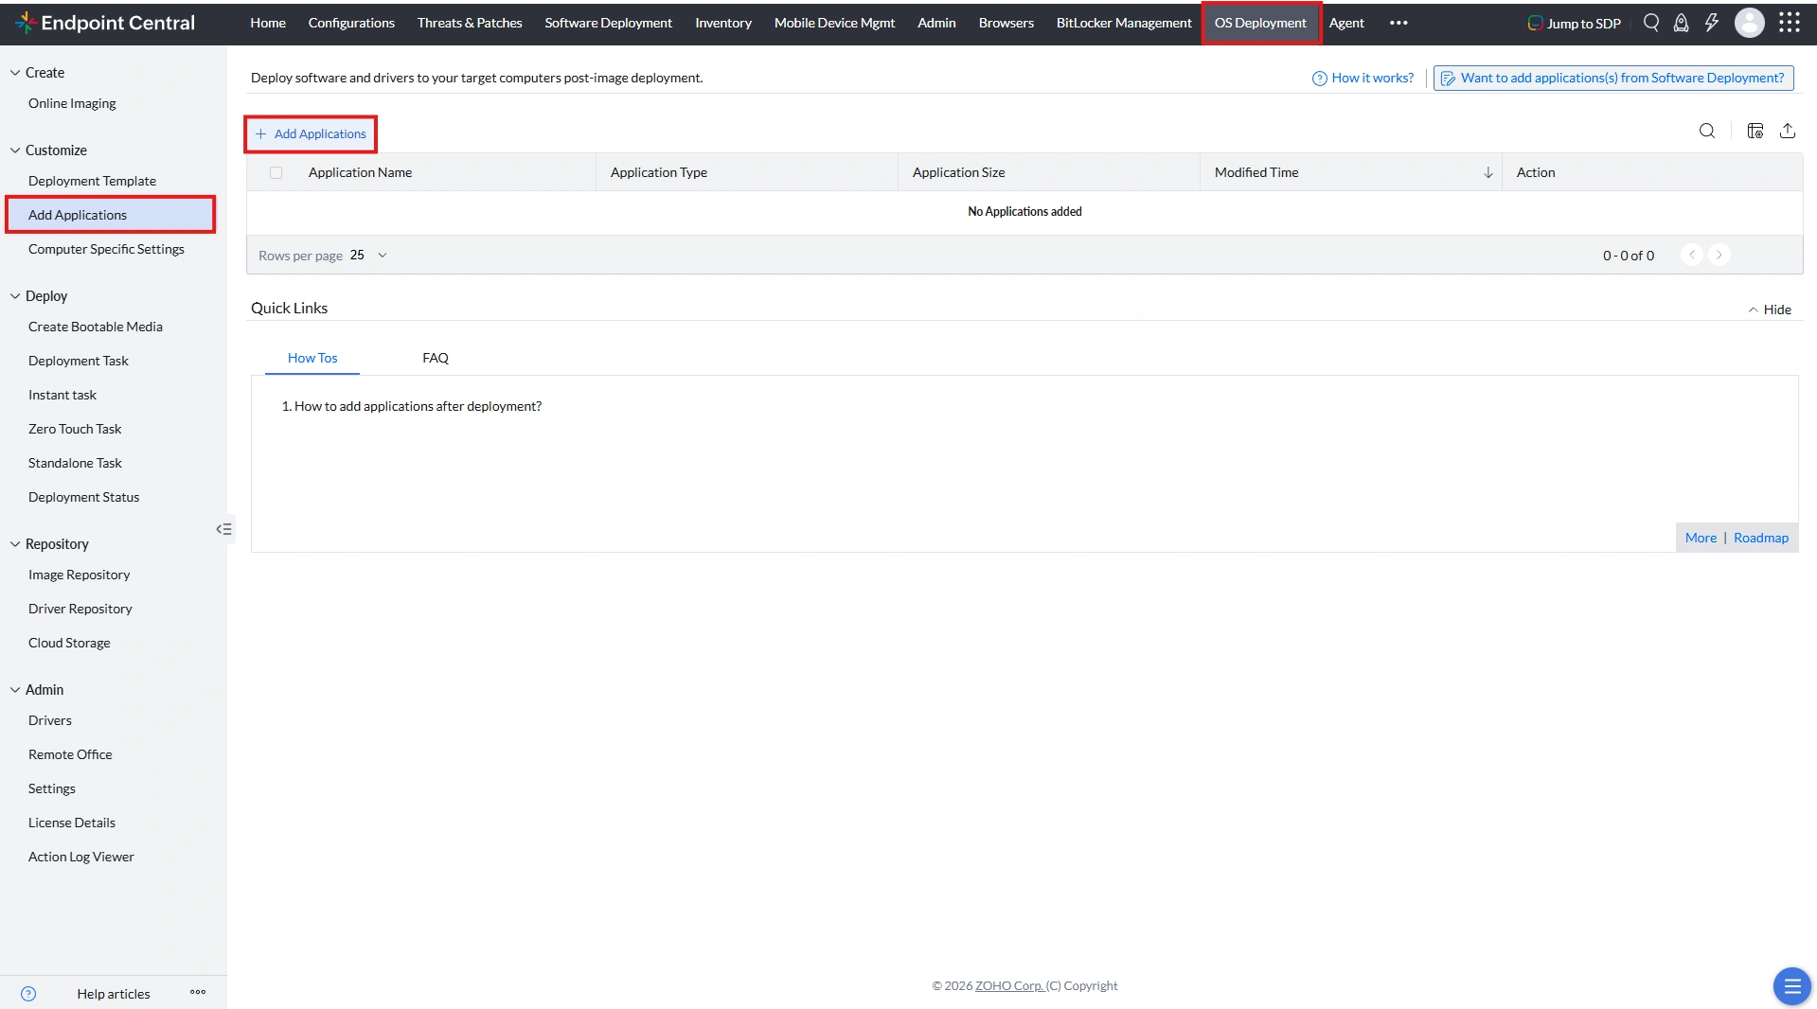
Task: Click add applications from Software Deployment button
Action: [x=1613, y=79]
